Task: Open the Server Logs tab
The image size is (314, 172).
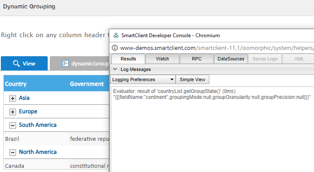Action: (x=265, y=59)
